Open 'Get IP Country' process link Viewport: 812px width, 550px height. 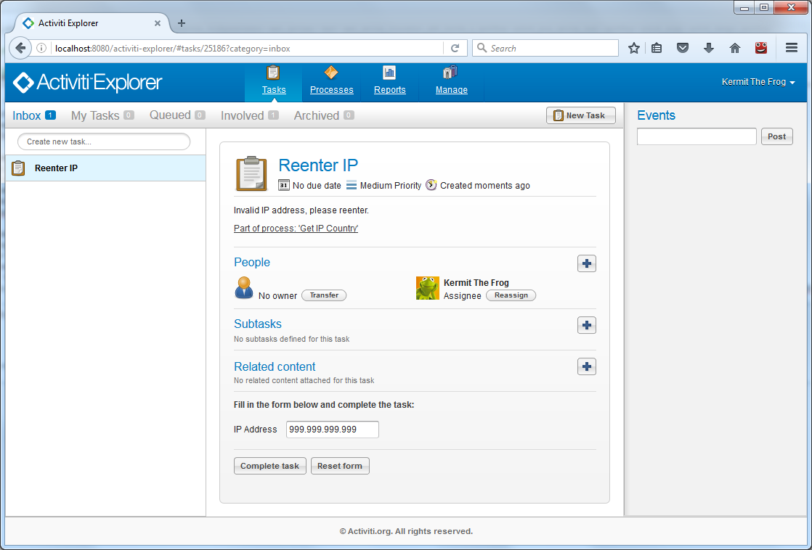tap(296, 229)
